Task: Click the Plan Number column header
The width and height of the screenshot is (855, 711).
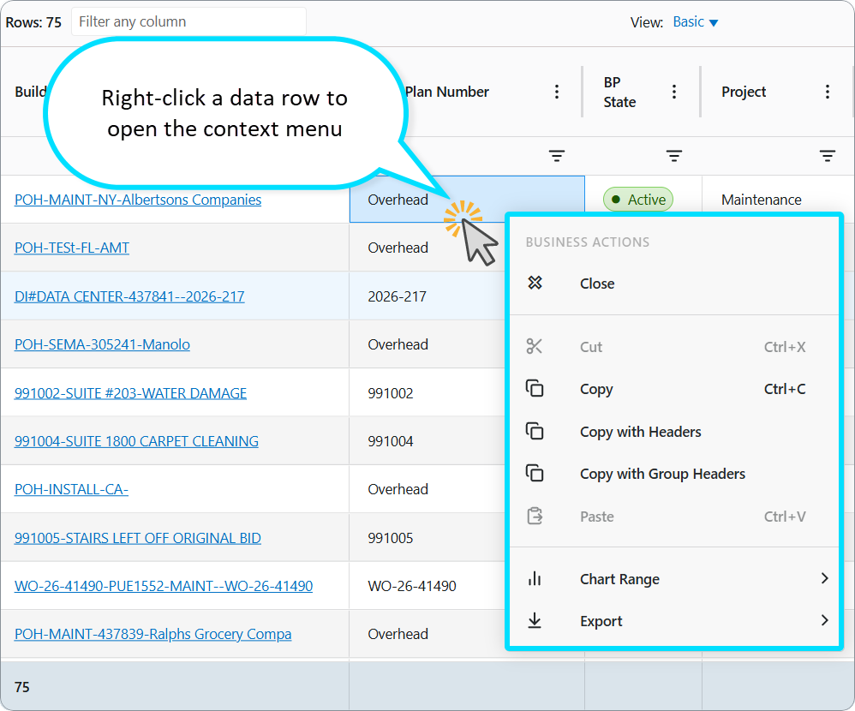Action: [x=447, y=92]
